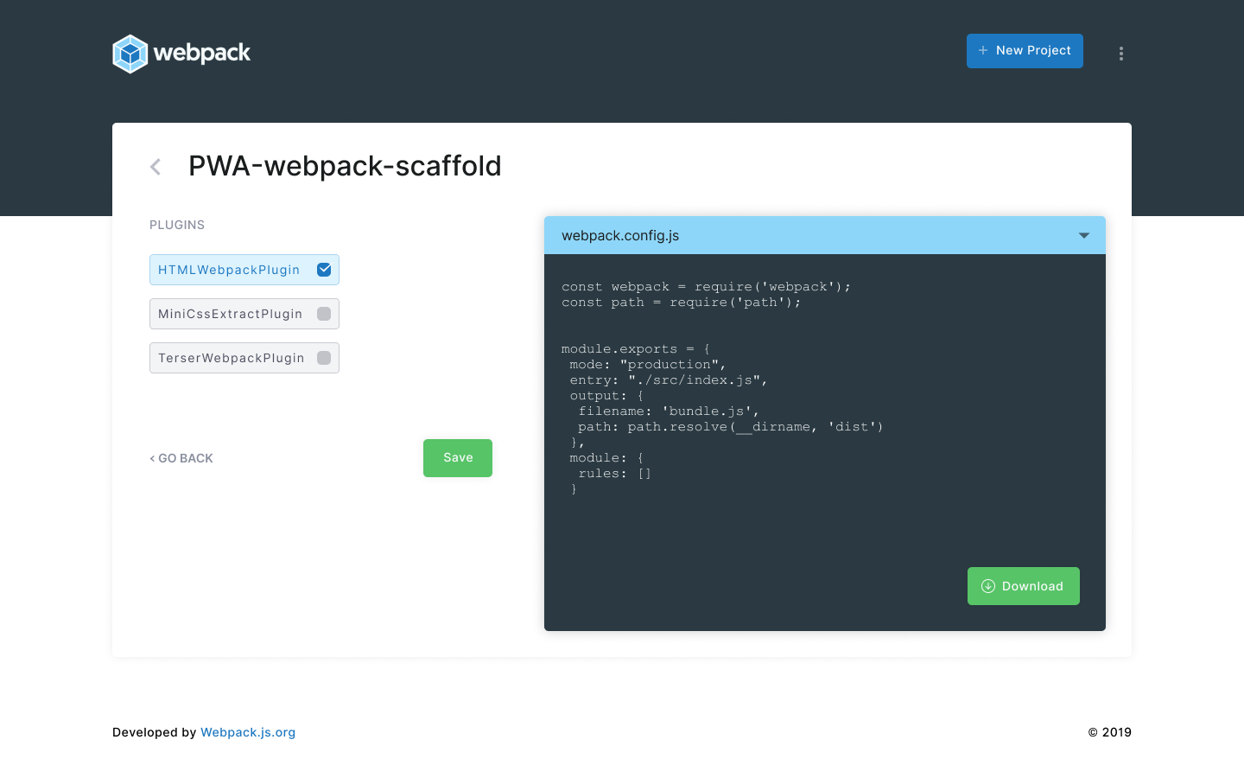Click the webpack cube logo icon
Screen dimensions: 1244x778
(130, 54)
